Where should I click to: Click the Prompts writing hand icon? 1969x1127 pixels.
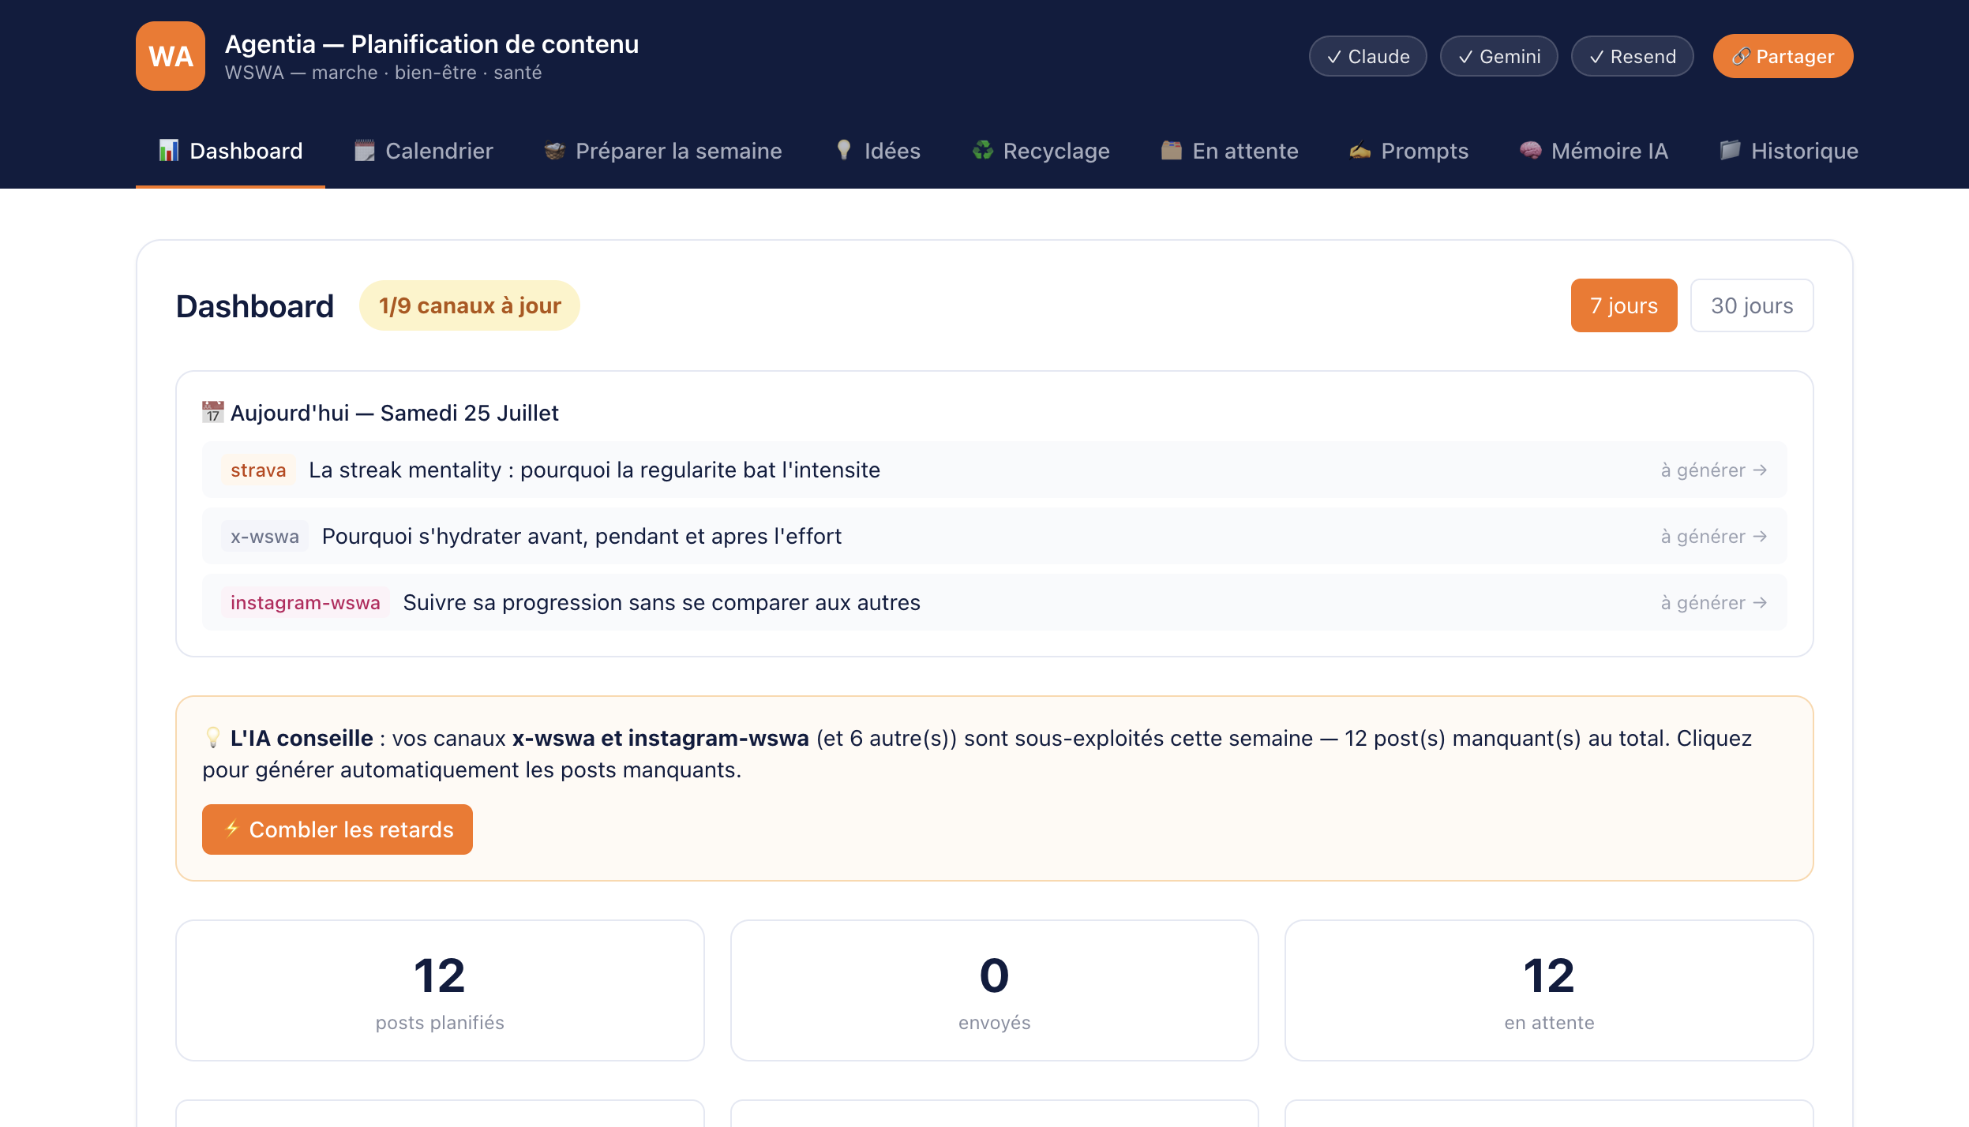[1360, 150]
